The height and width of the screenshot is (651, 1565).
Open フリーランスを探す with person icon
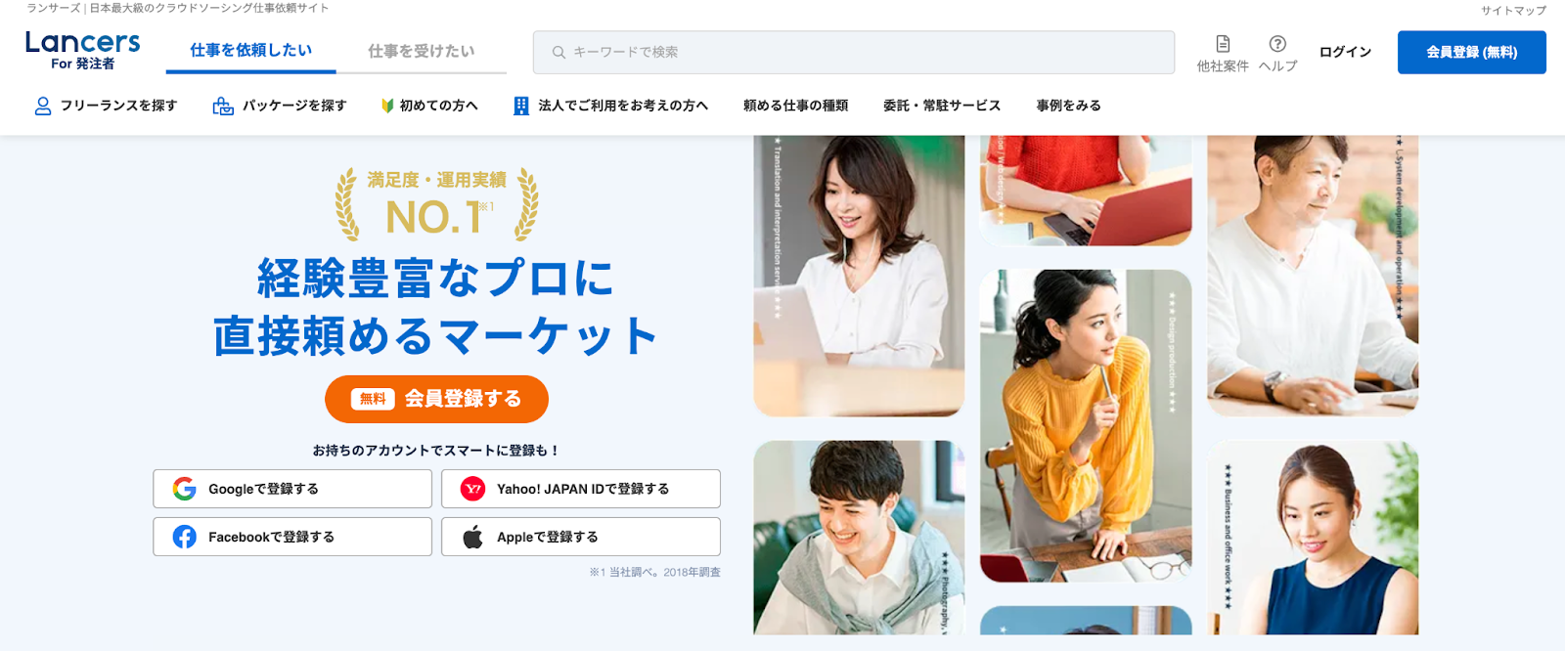(106, 106)
